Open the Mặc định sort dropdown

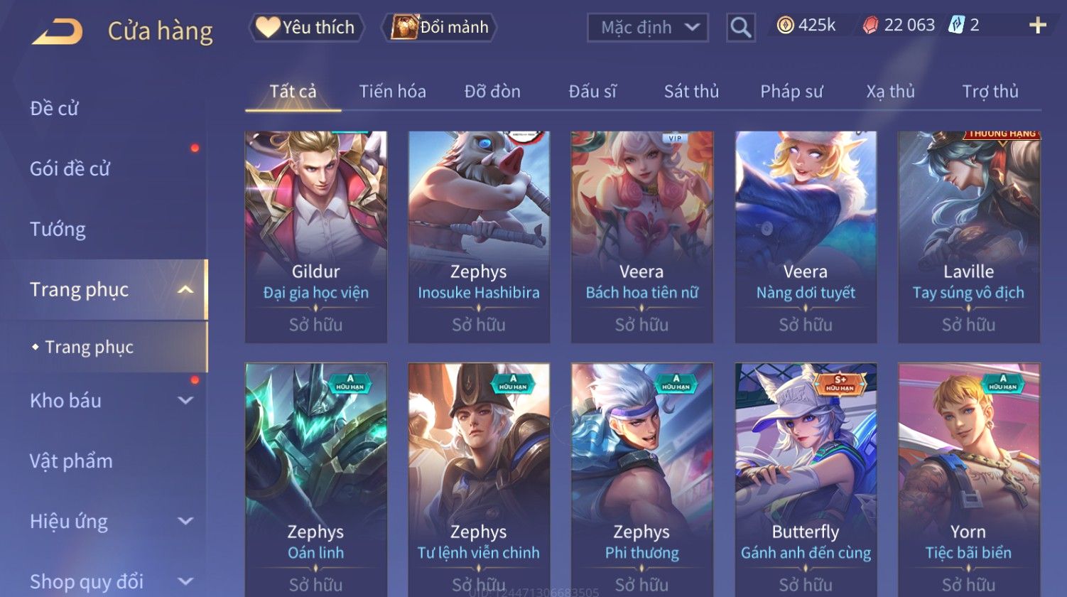tap(648, 28)
